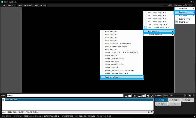Adjust the speaker volume level bars
Viewport: 196px width, 118px height.
pyautogui.click(x=141, y=96)
